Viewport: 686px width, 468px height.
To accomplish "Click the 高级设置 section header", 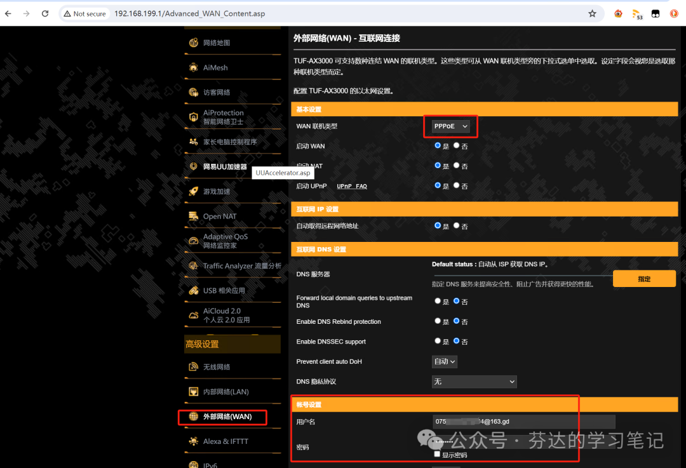I will click(232, 344).
